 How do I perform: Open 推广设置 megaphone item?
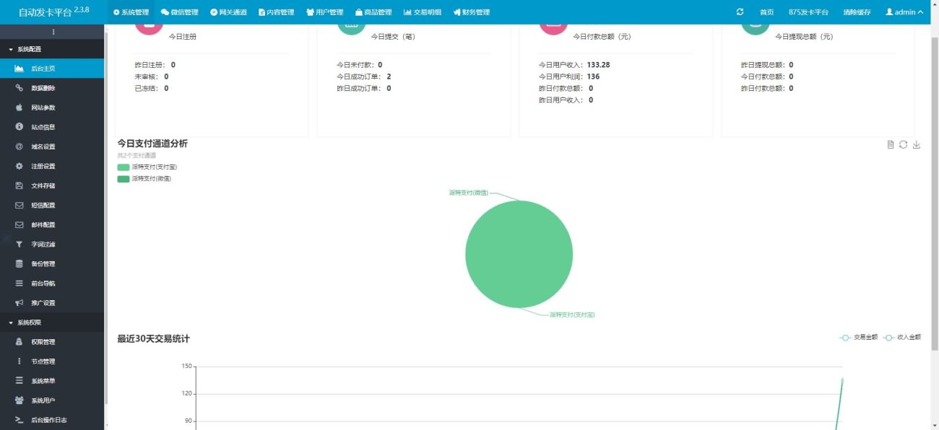(43, 303)
